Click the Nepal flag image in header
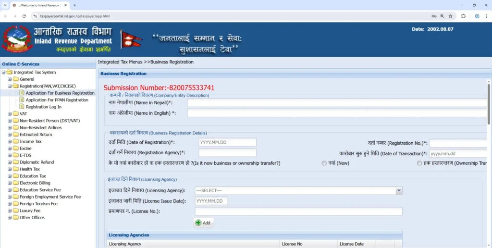492x248 pixels. (x=132, y=39)
